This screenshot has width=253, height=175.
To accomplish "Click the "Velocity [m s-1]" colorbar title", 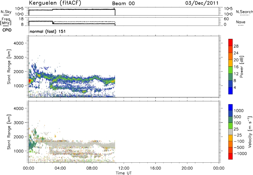I will [250, 132].
